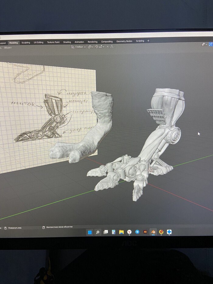
Task: Add a new workspace with plus button
Action: point(148,41)
